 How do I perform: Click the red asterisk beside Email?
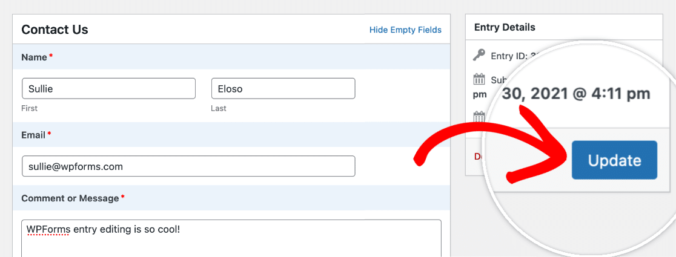[49, 135]
